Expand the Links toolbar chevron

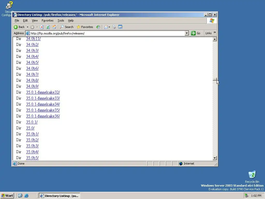tap(215, 32)
